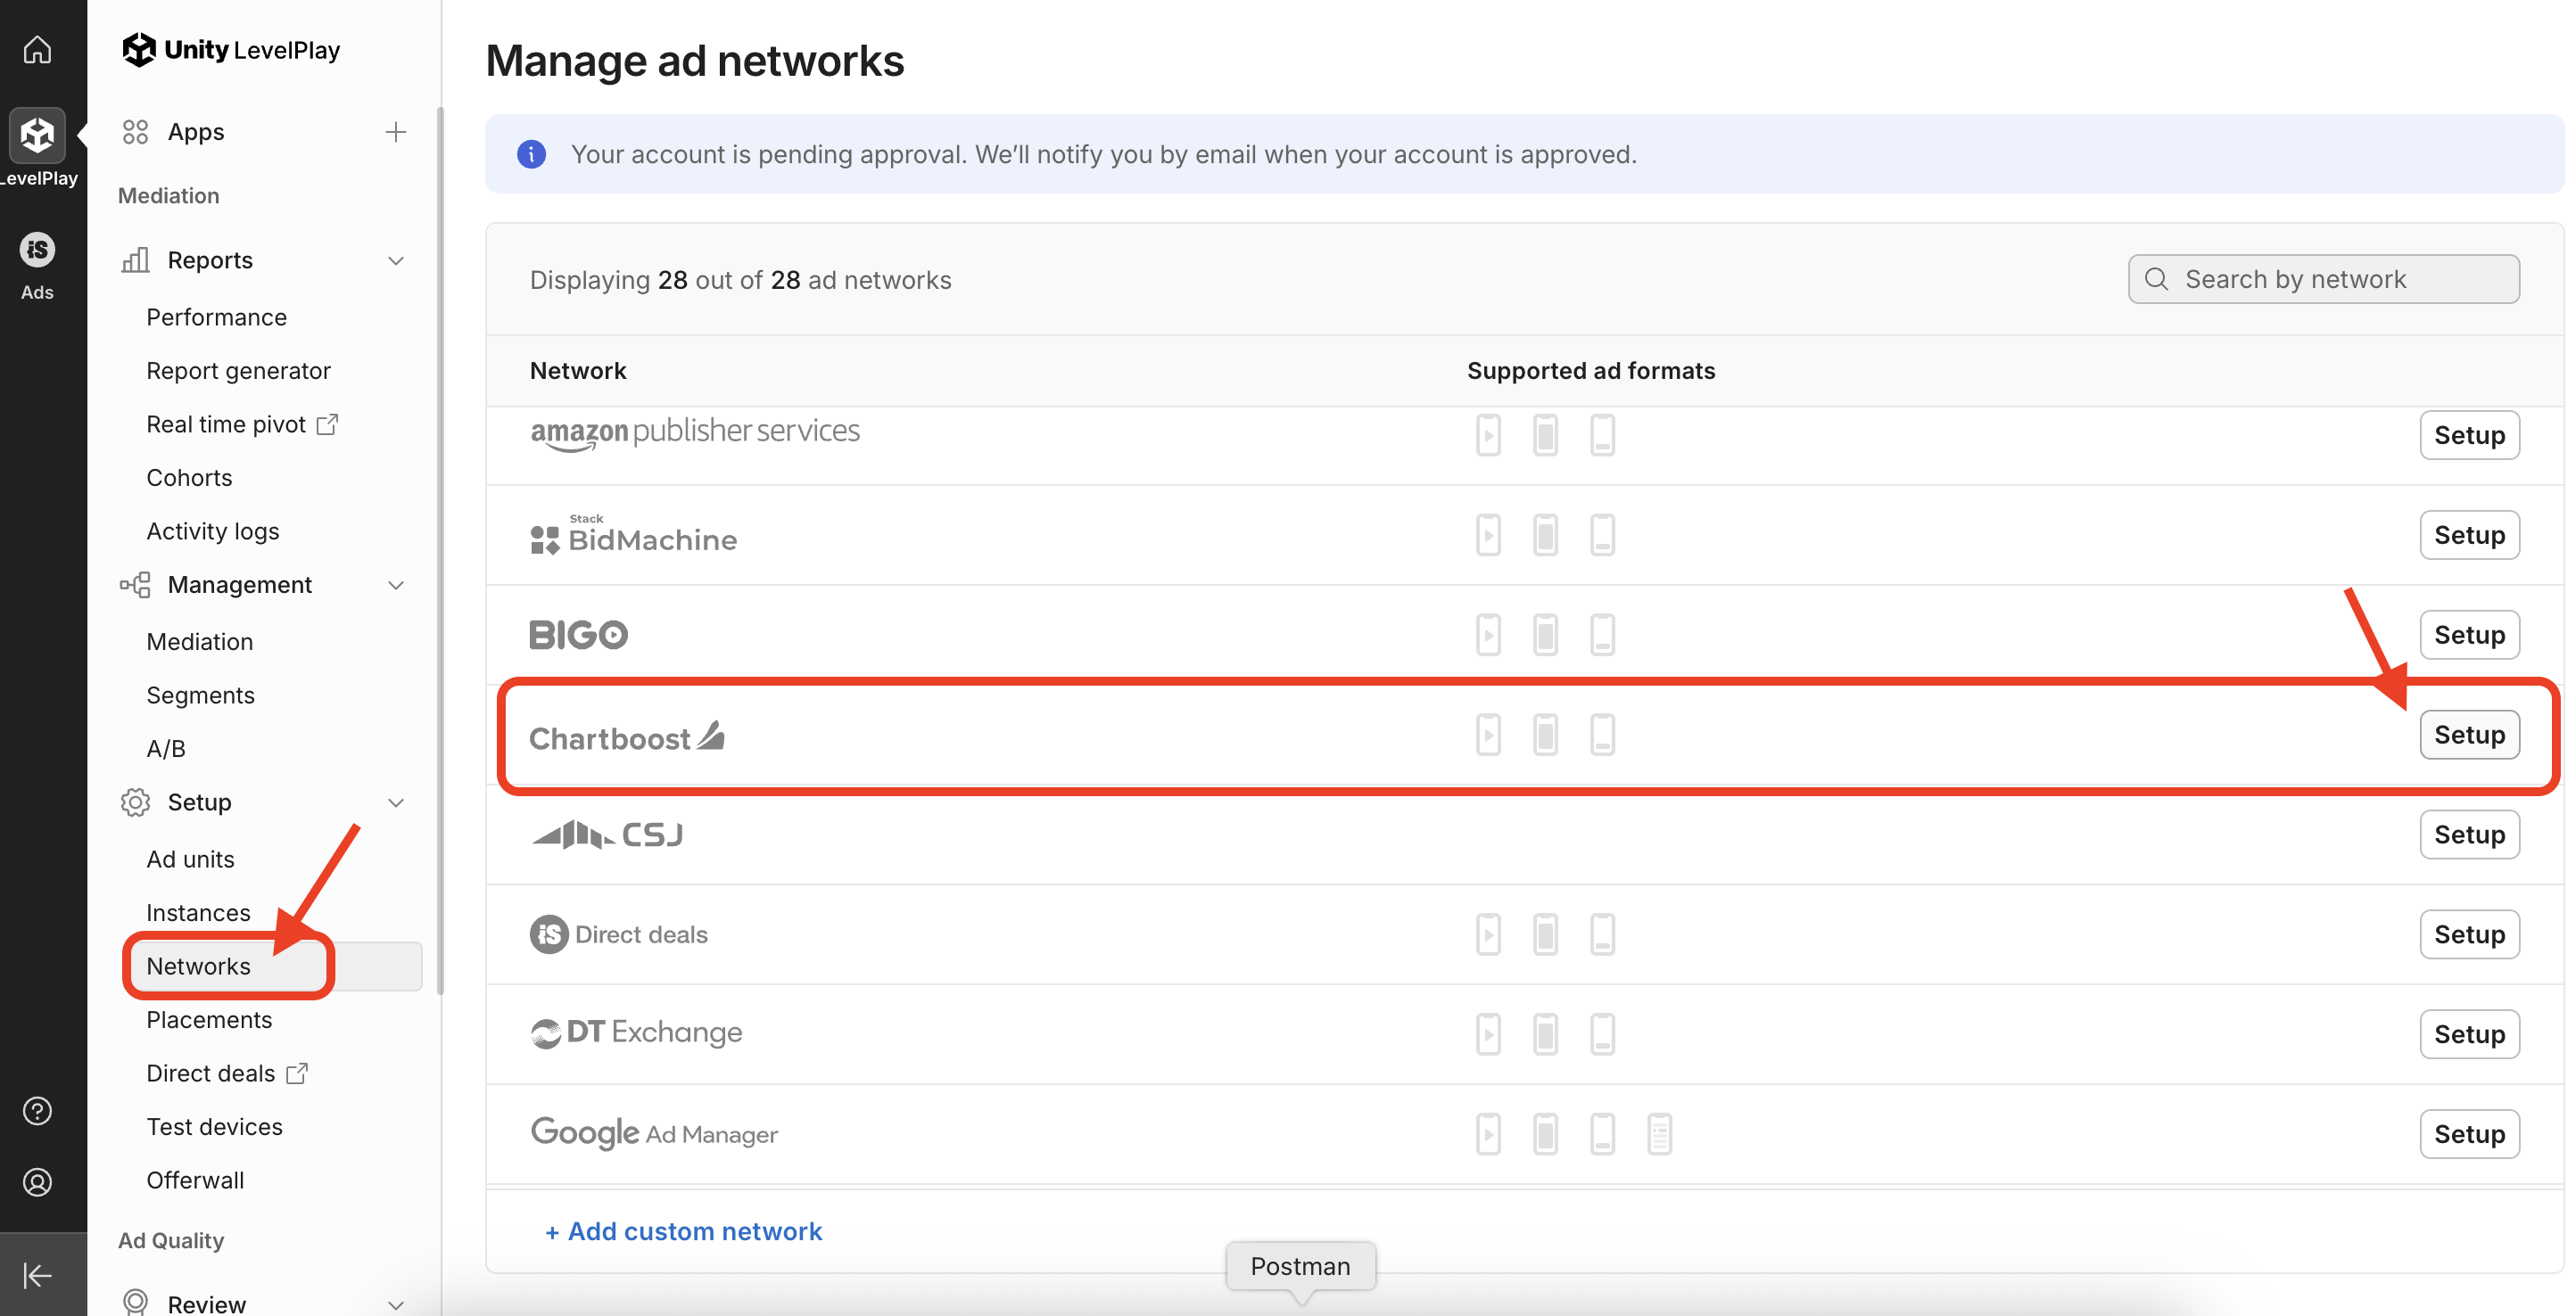This screenshot has height=1316, width=2576.
Task: Open the IS Ads icon in rail
Action: coord(37,250)
